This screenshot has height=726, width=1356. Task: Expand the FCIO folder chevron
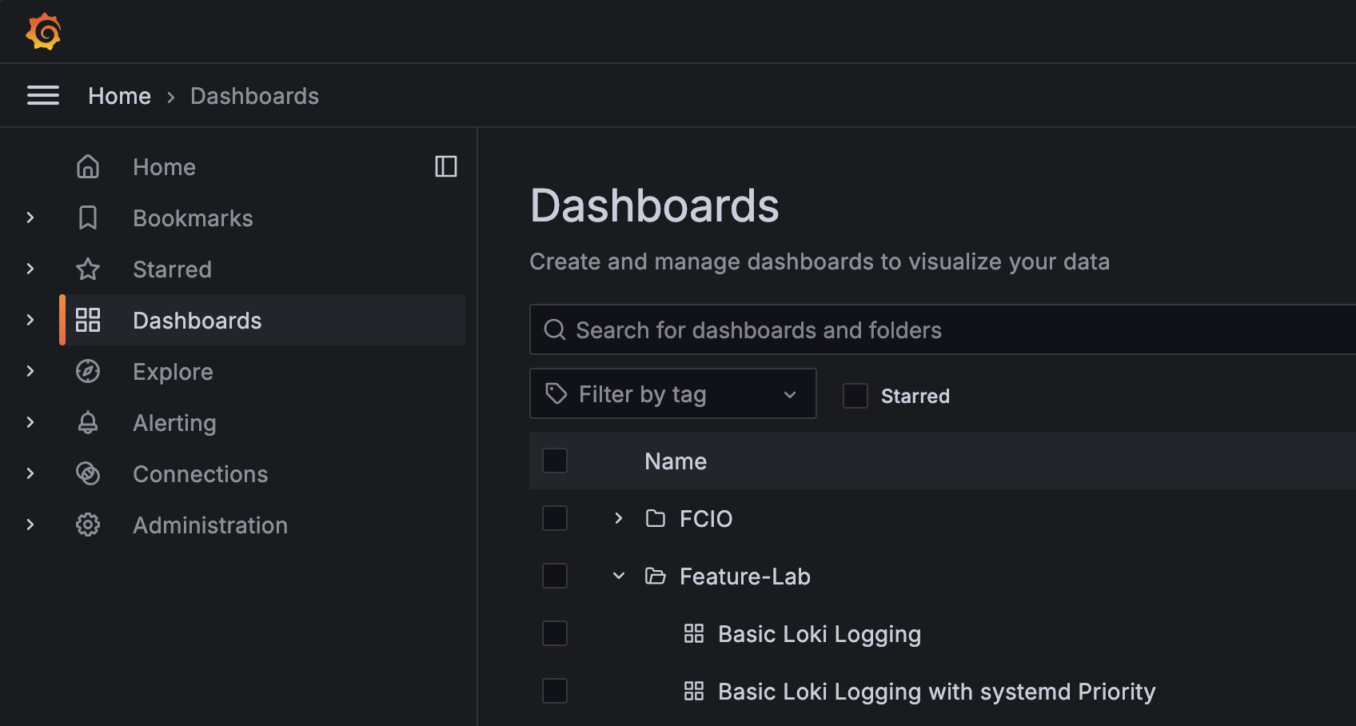(x=618, y=518)
